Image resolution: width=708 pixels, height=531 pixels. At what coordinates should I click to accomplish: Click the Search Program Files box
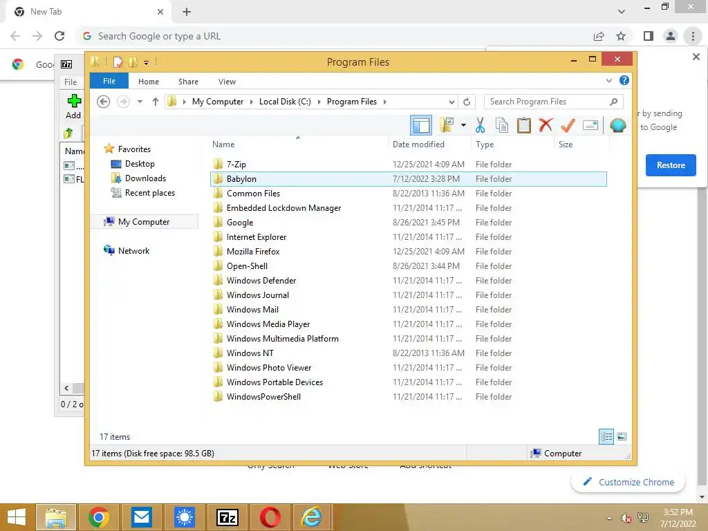(554, 102)
